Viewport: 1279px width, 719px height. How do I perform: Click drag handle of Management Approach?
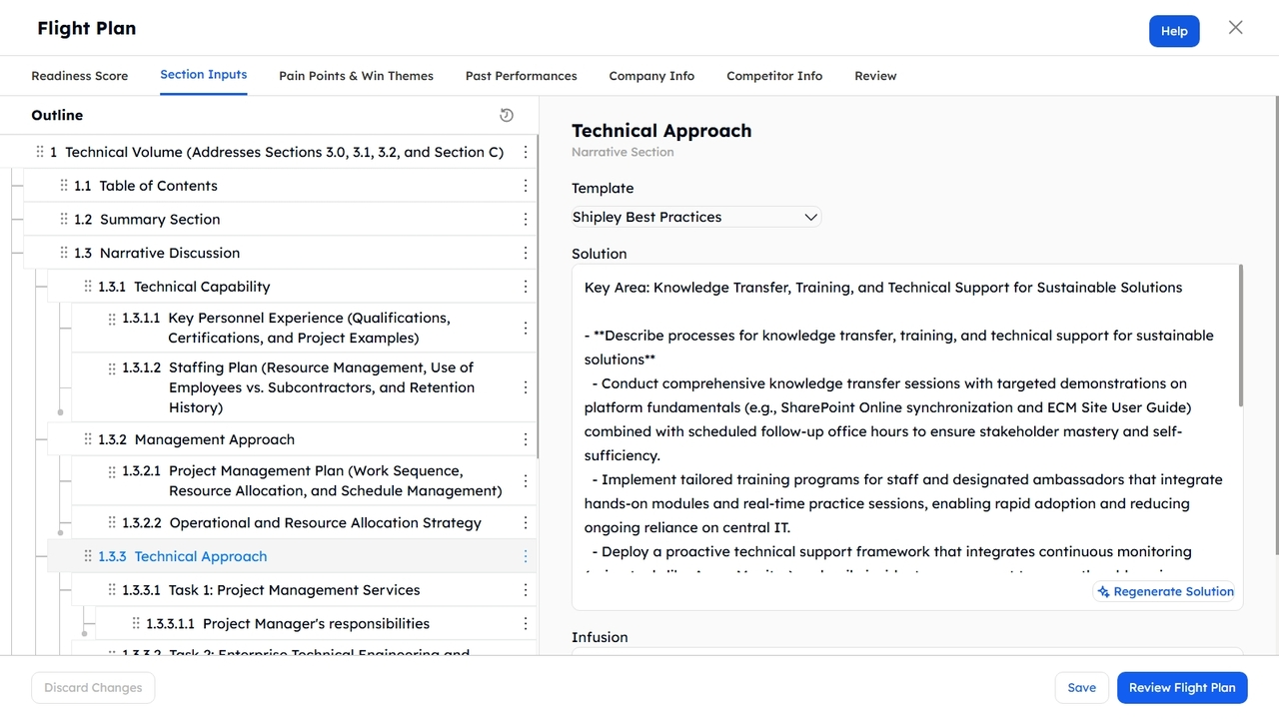[x=88, y=439]
